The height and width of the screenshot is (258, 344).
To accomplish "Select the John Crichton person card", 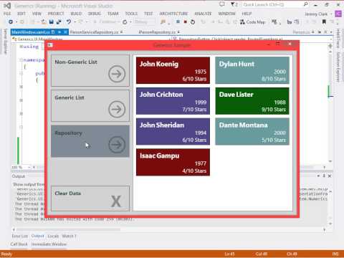I will (x=173, y=101).
